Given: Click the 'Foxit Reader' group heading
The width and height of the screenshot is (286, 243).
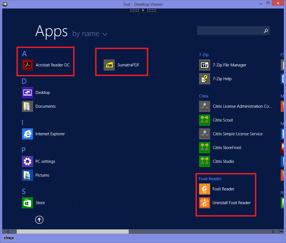Looking at the screenshot, I should (210, 179).
